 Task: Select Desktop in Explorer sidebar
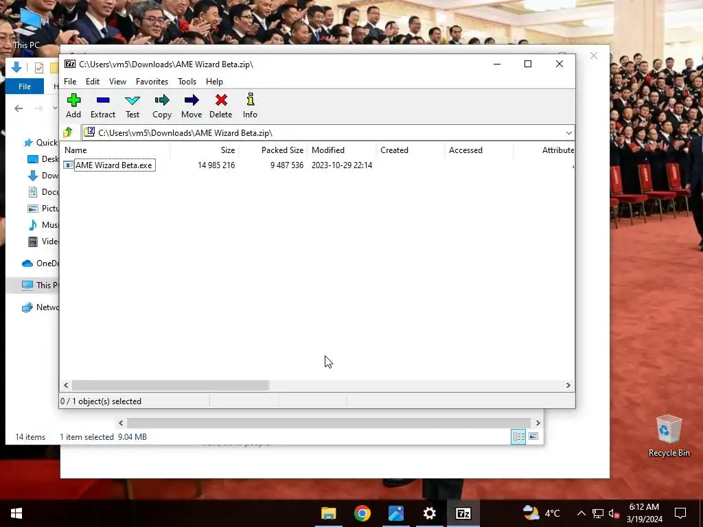click(x=43, y=159)
